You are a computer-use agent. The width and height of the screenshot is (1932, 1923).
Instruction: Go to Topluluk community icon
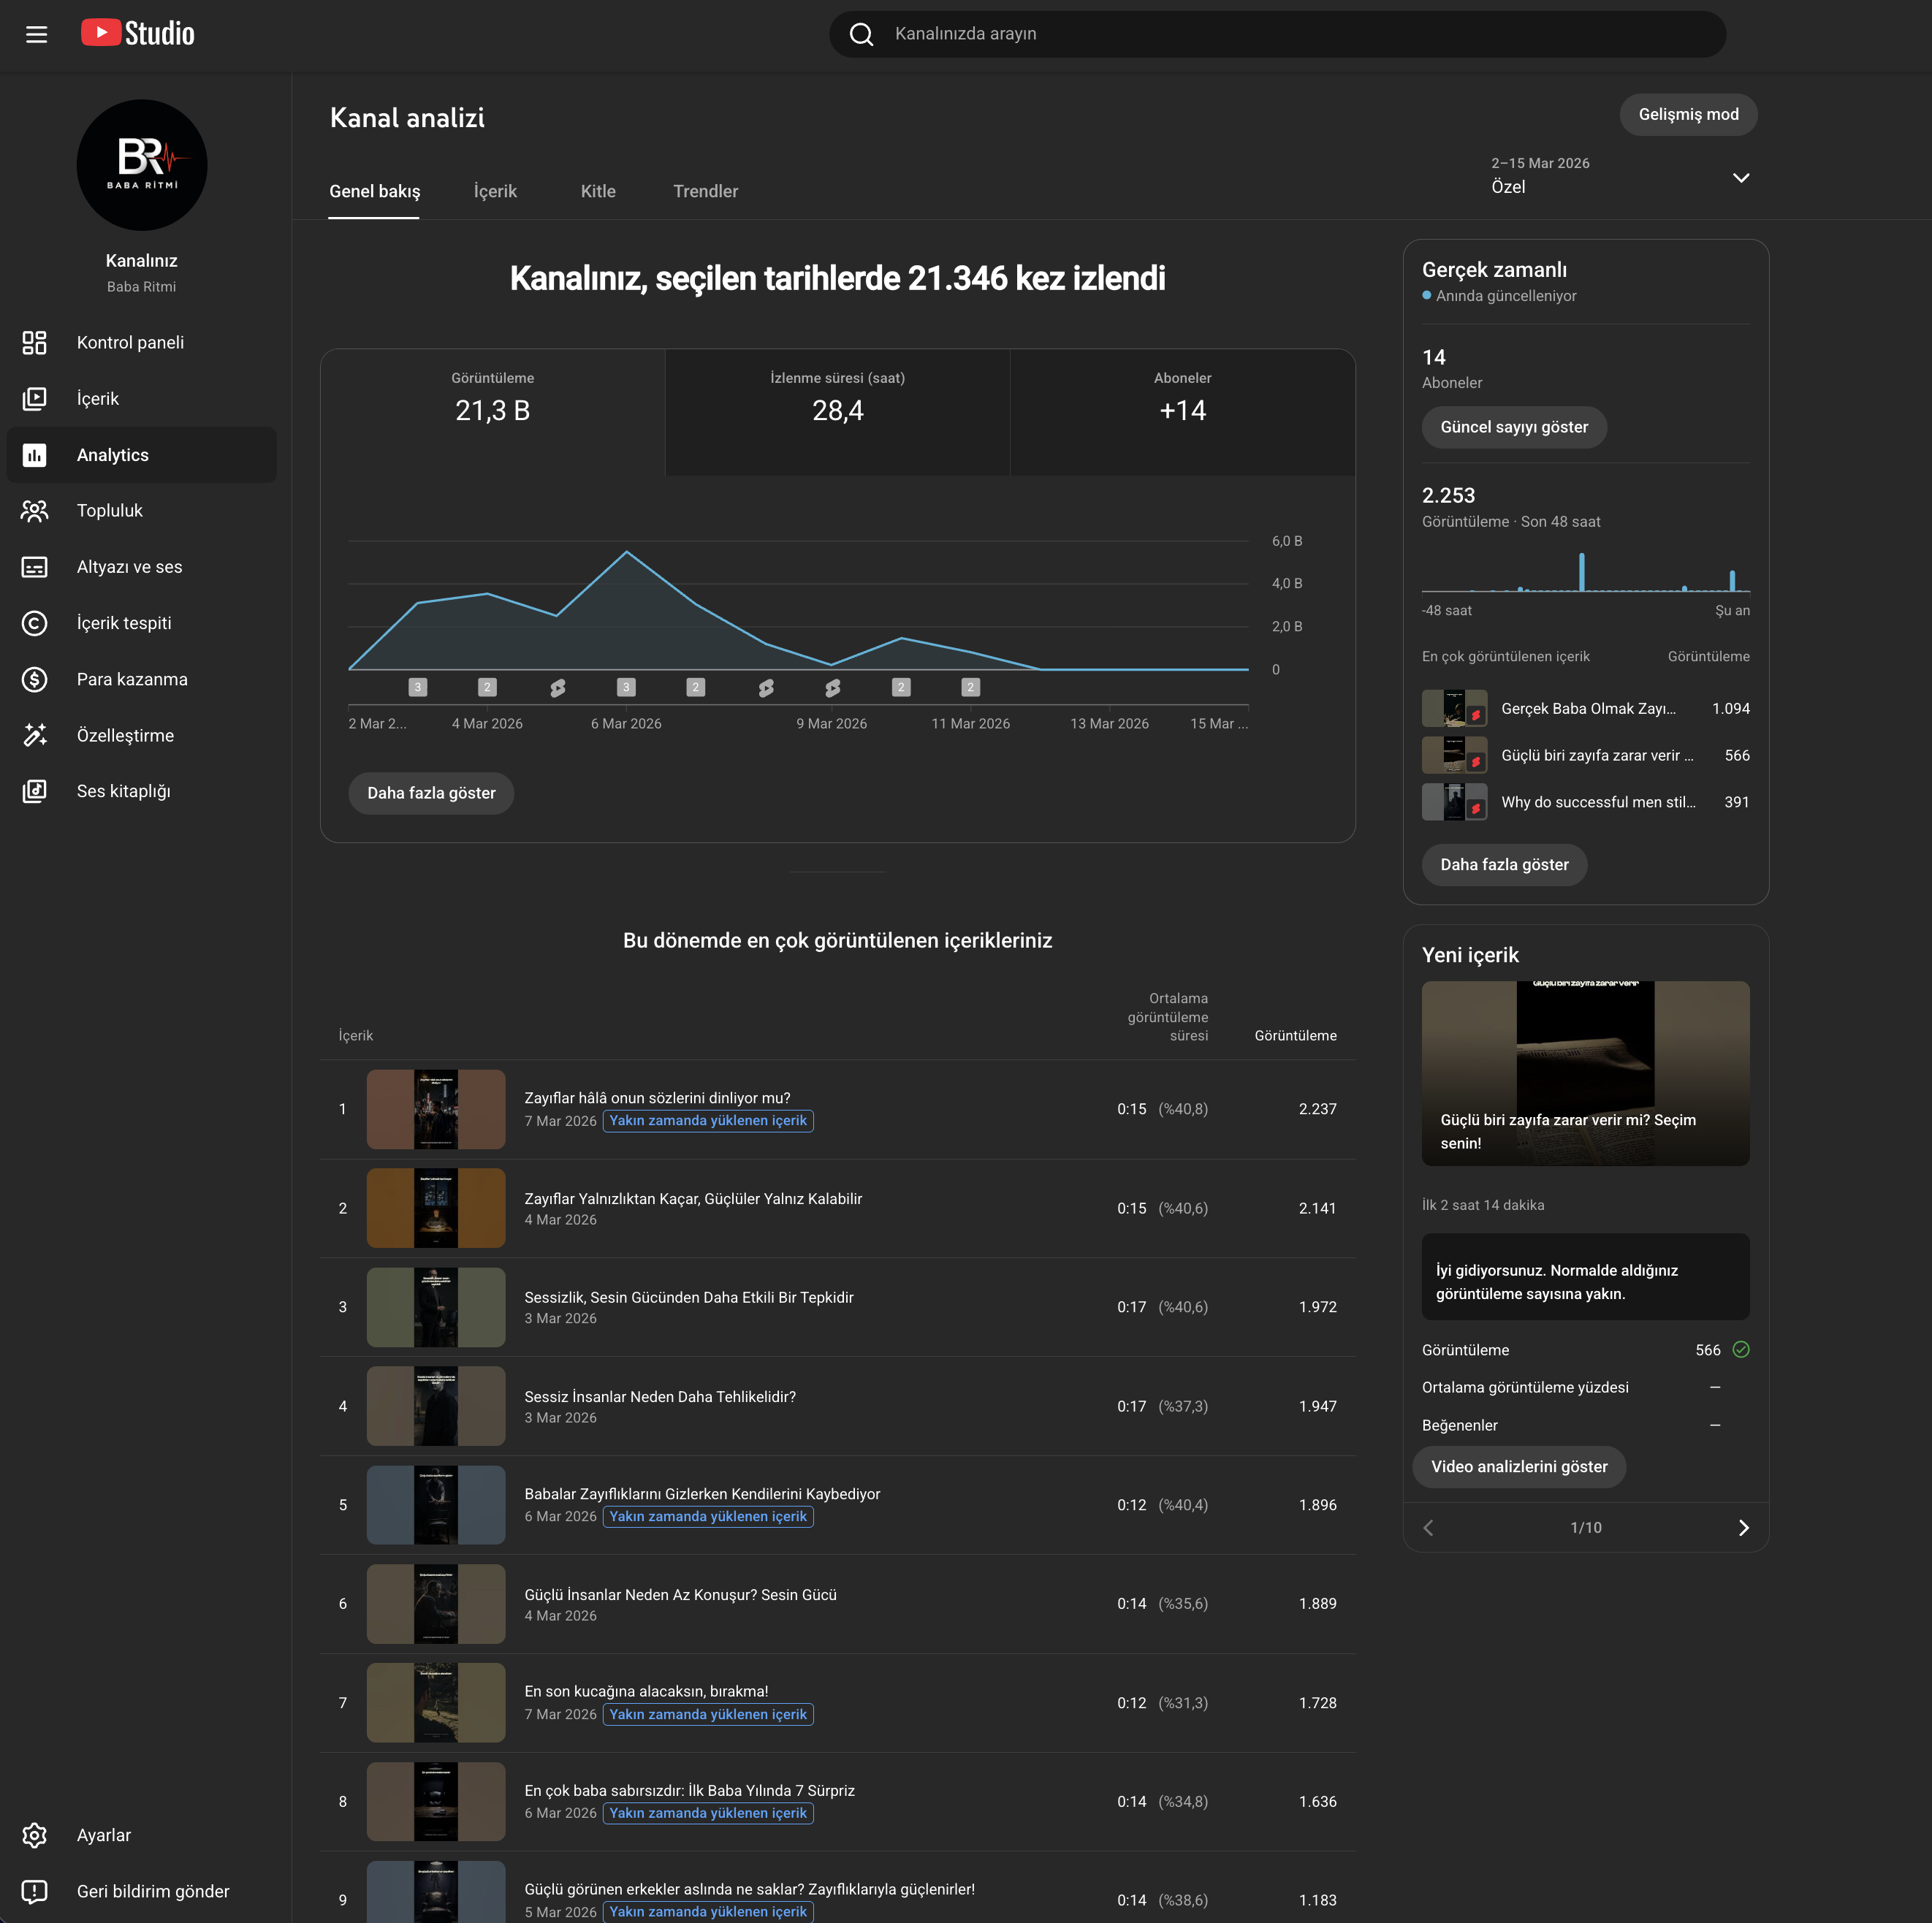[x=35, y=511]
